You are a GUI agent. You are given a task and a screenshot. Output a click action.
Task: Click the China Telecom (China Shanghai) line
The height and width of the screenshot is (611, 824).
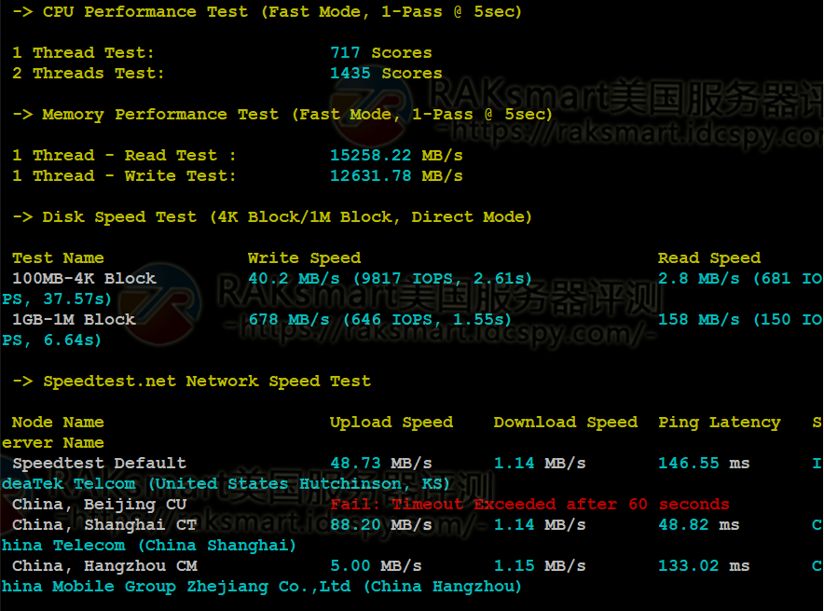pos(149,546)
